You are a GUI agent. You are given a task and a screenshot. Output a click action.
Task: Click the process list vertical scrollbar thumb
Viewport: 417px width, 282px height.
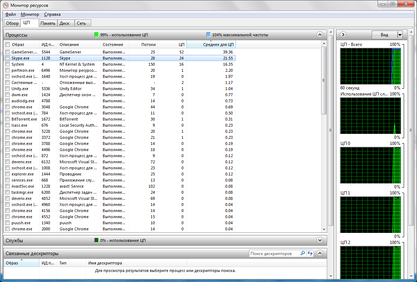click(324, 80)
